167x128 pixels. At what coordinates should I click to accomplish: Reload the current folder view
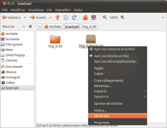[x=74, y=17]
